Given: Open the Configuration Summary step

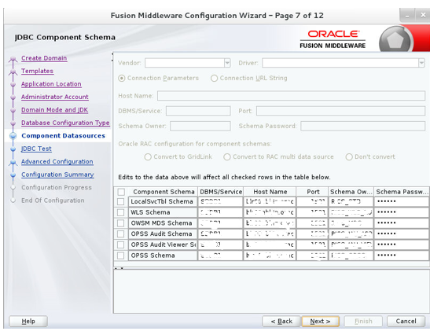Looking at the screenshot, I should 57,175.
